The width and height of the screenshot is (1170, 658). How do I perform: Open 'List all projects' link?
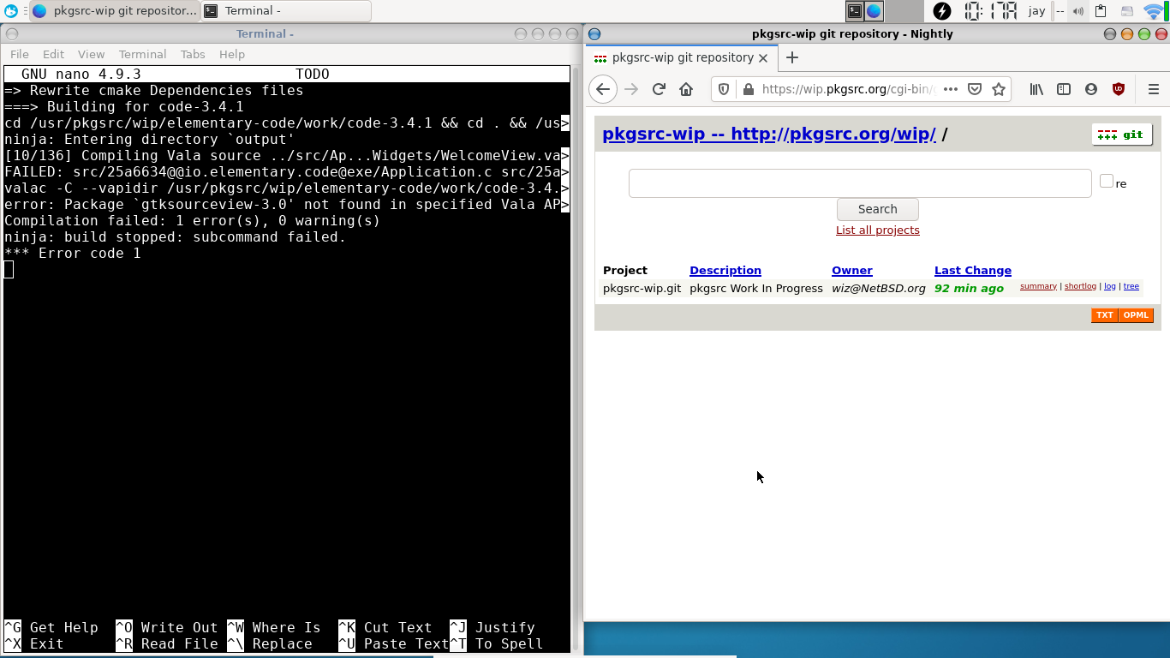pos(878,230)
